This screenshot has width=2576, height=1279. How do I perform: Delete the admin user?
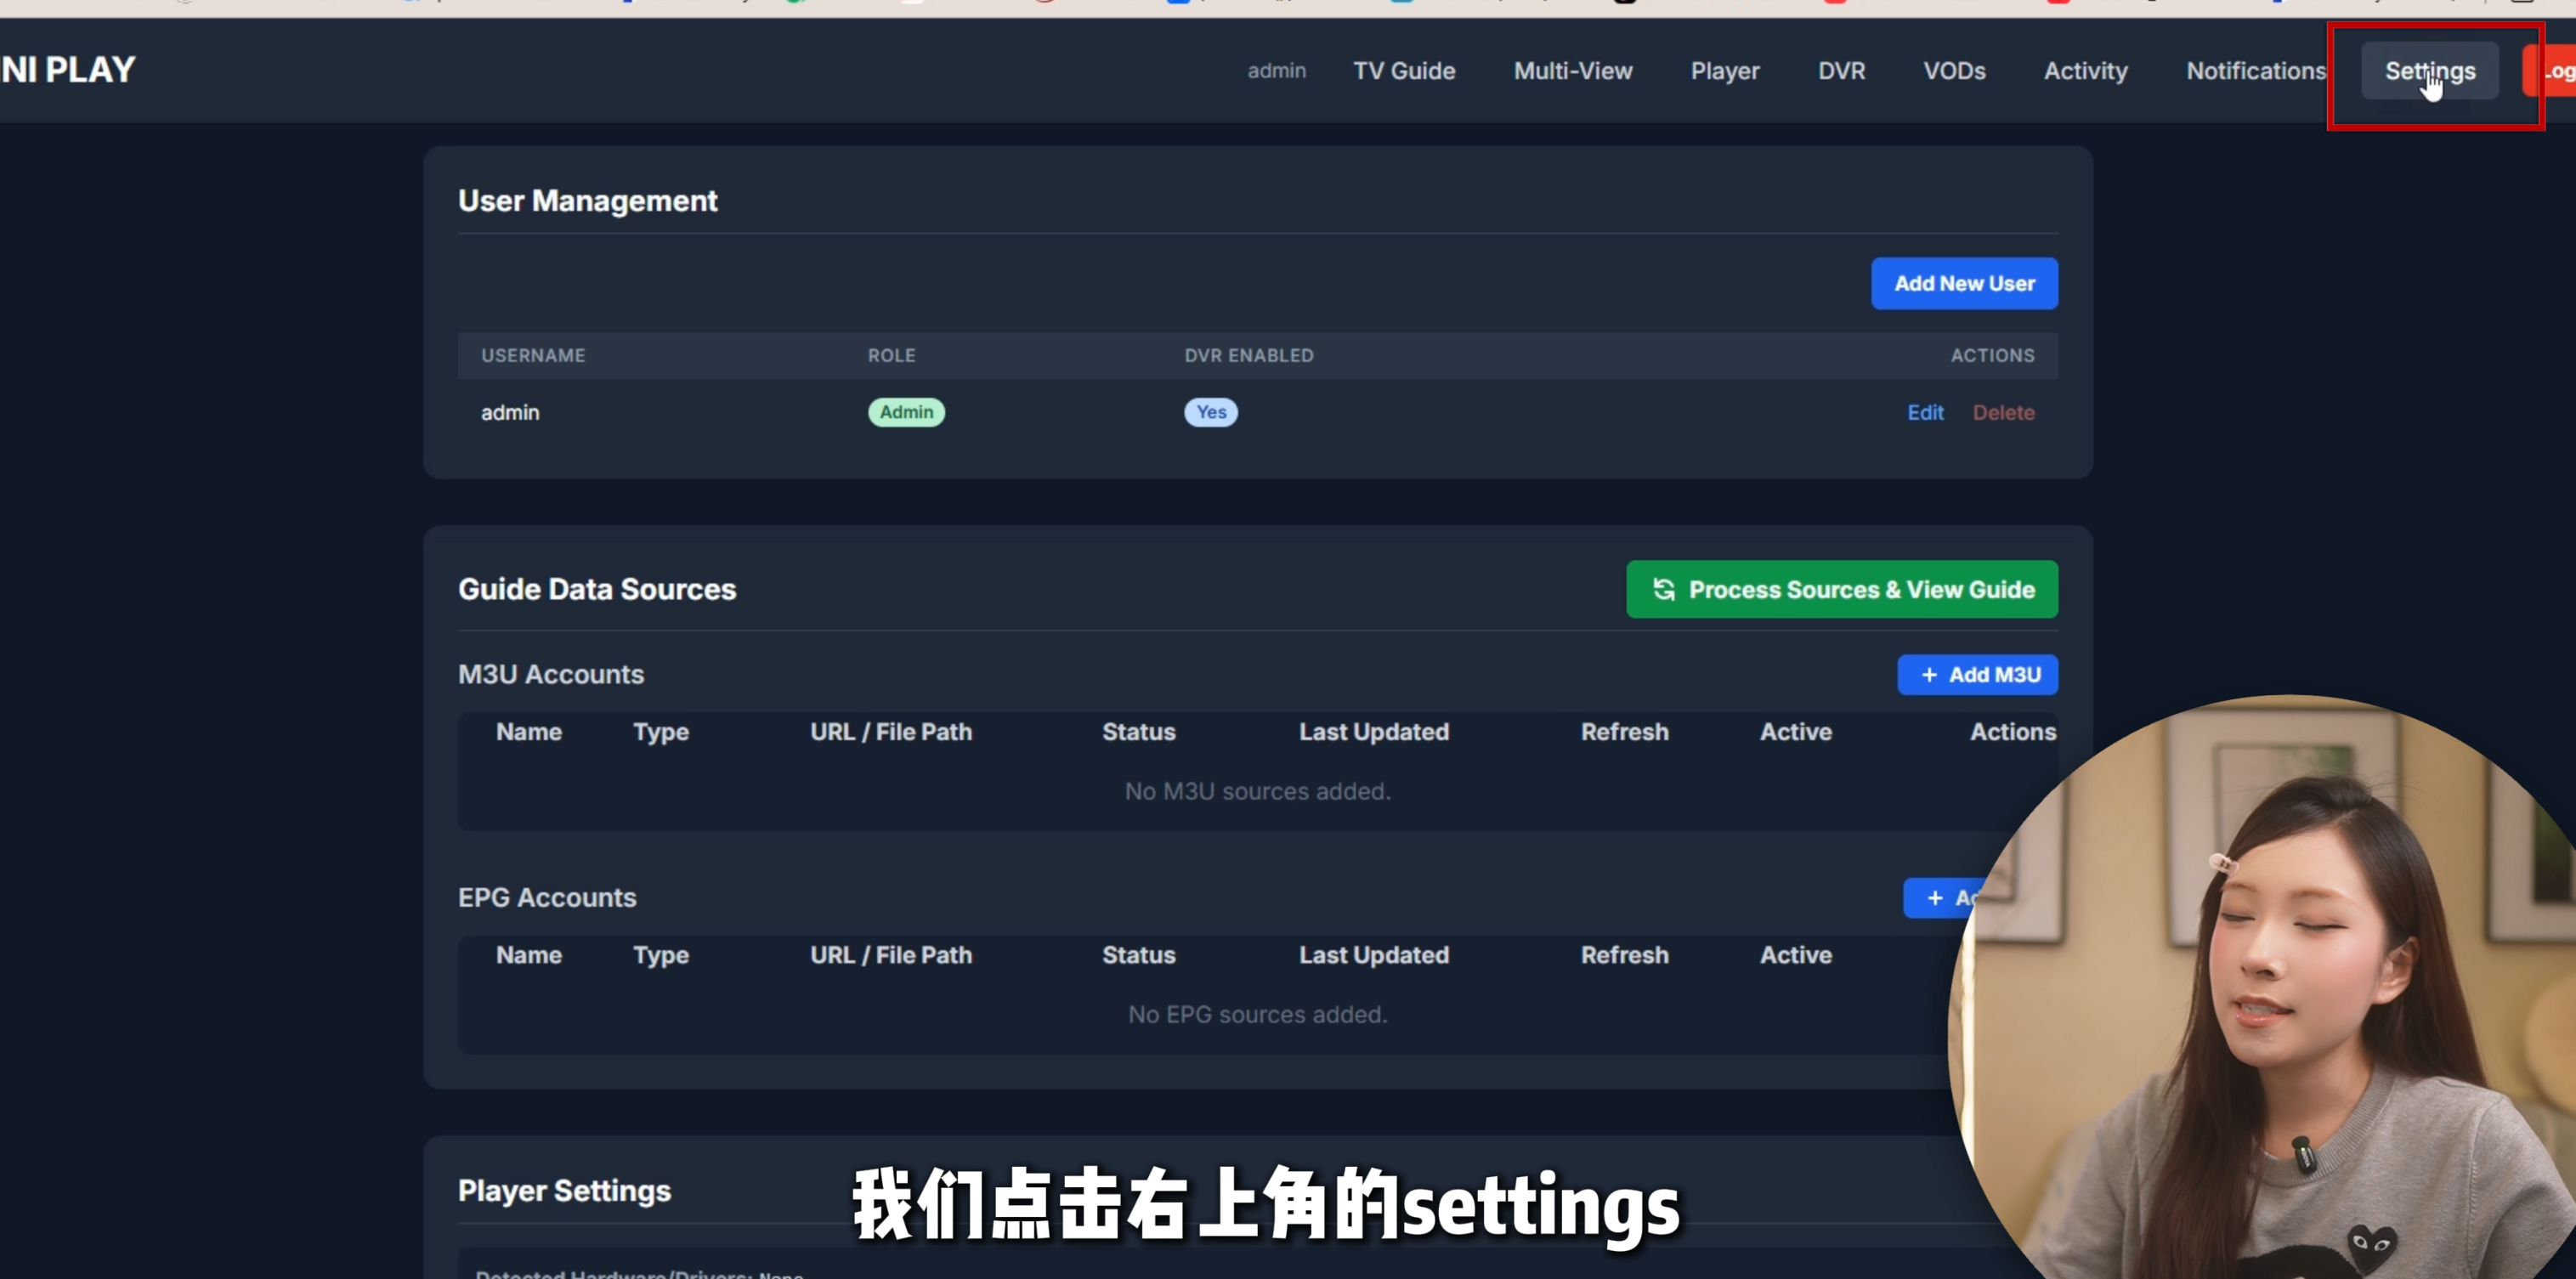[x=2002, y=413]
